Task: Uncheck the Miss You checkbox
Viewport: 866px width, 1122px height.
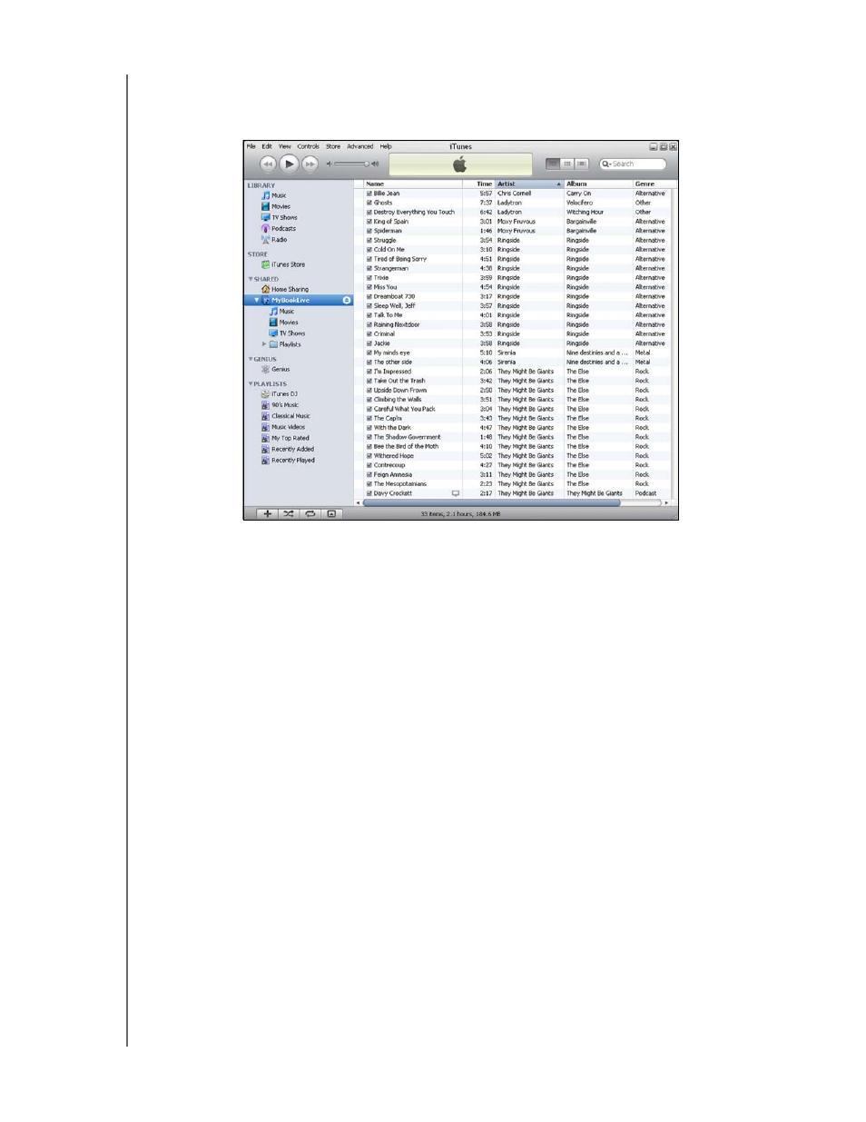Action: (x=369, y=287)
